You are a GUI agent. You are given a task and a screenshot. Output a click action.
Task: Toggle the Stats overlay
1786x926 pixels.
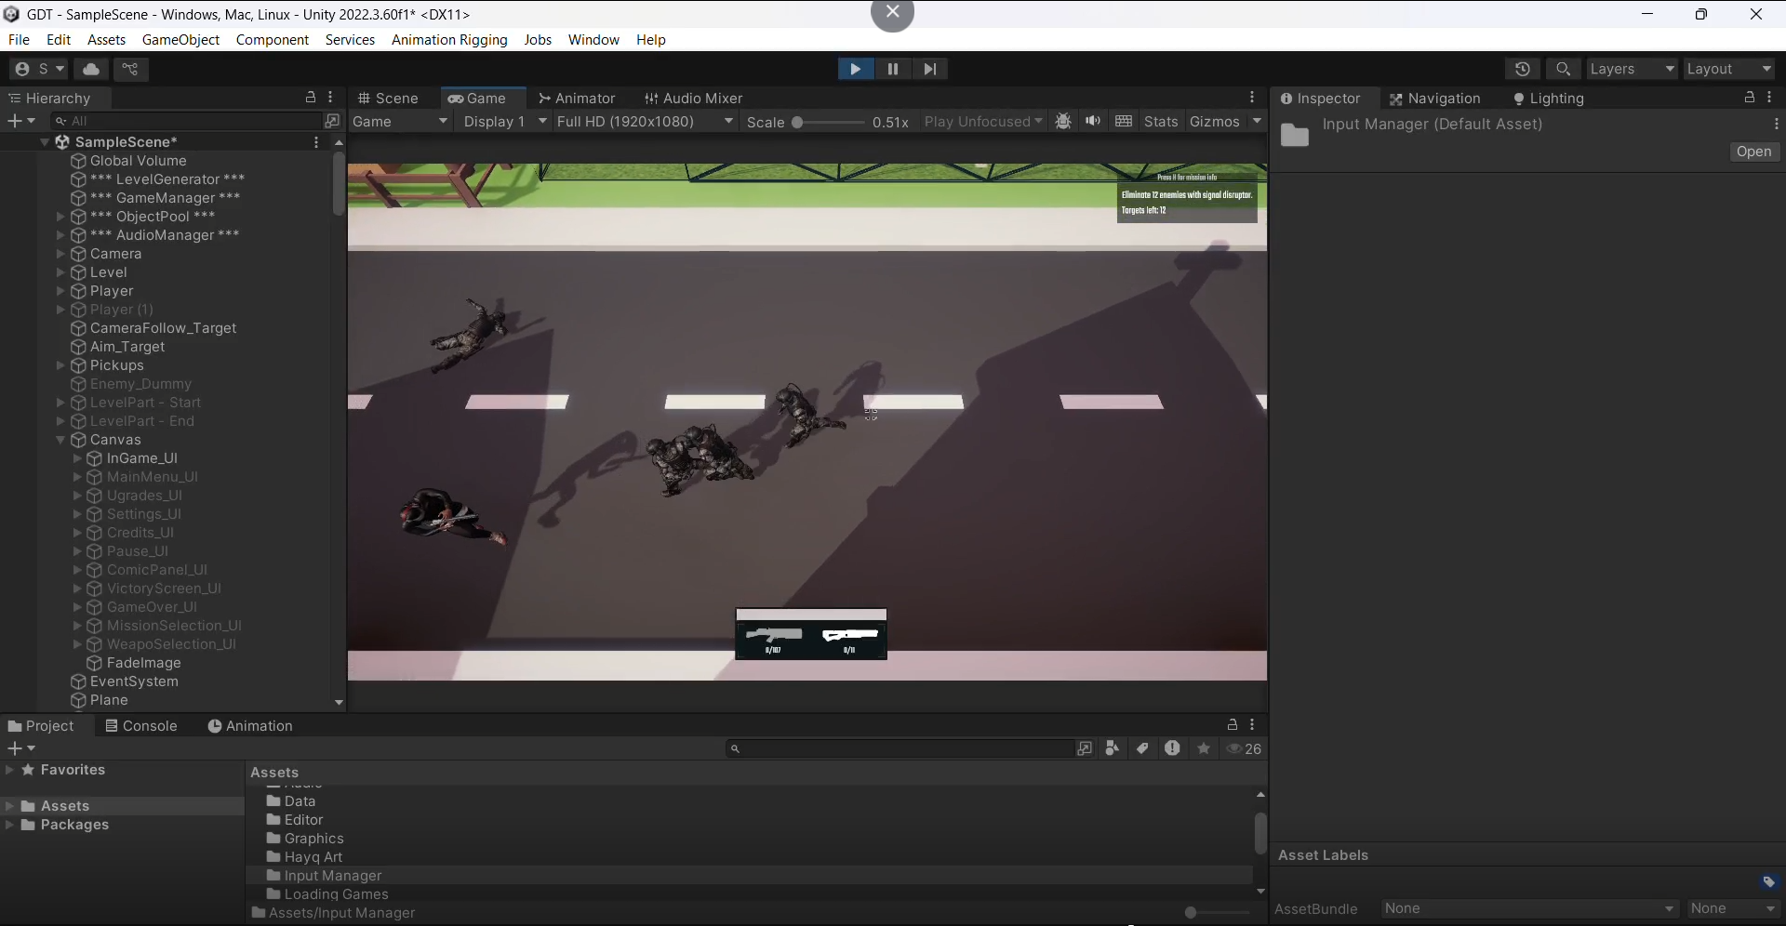(x=1161, y=122)
